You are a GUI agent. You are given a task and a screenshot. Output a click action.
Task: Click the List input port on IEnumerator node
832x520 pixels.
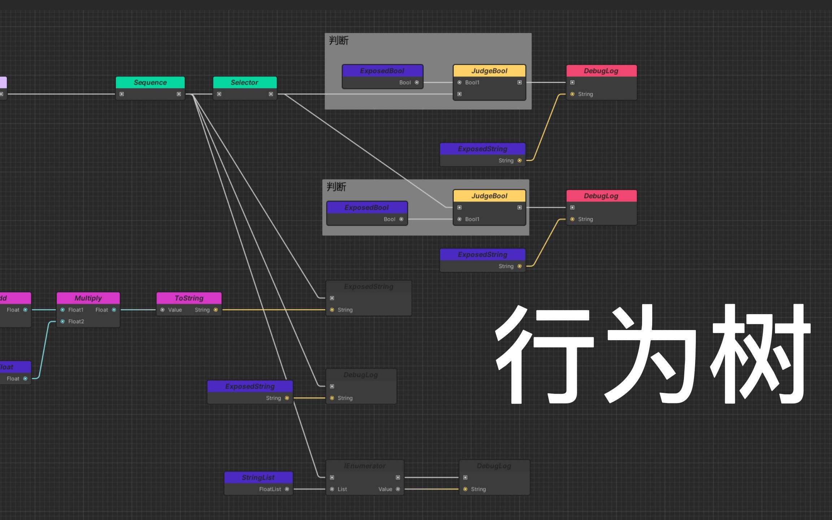(x=332, y=489)
